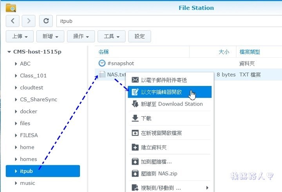The width and height of the screenshot is (282, 192).
Task: Select the cloudtest folder in tree
Action: coord(32,88)
